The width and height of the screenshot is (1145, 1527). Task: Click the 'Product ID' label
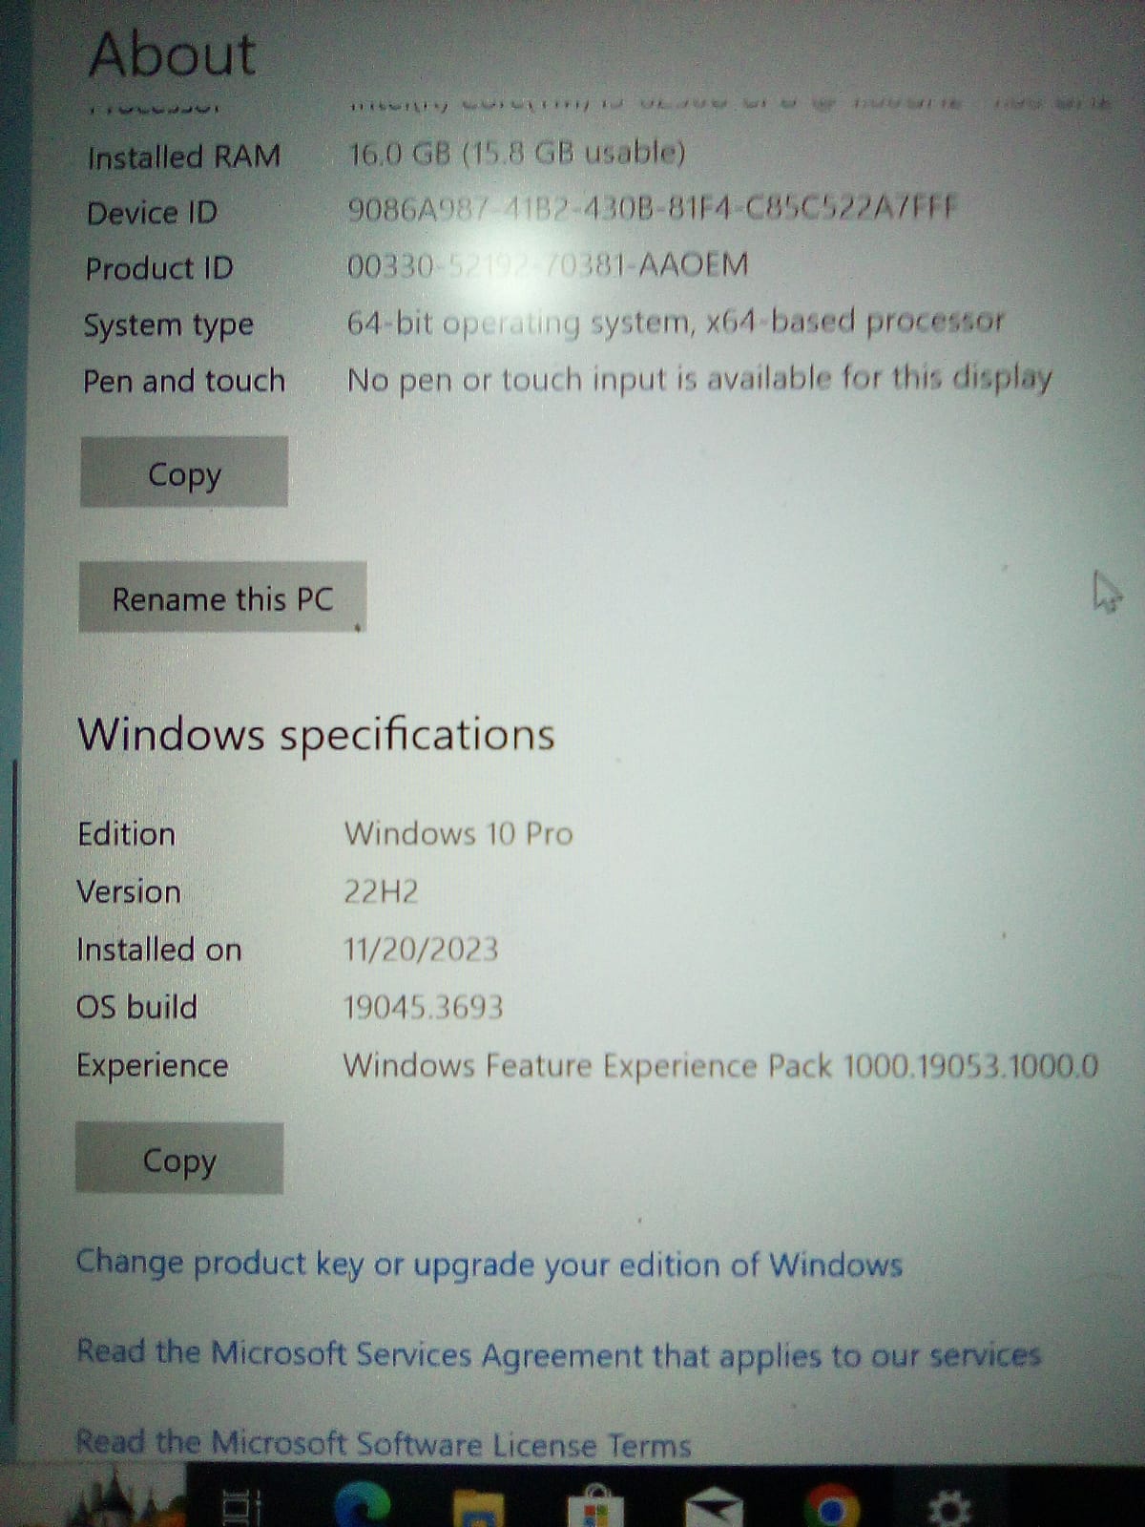click(x=159, y=268)
